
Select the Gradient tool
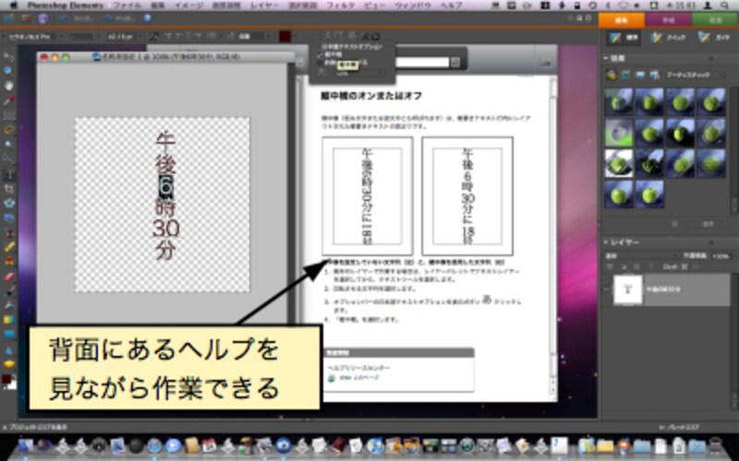tap(9, 320)
